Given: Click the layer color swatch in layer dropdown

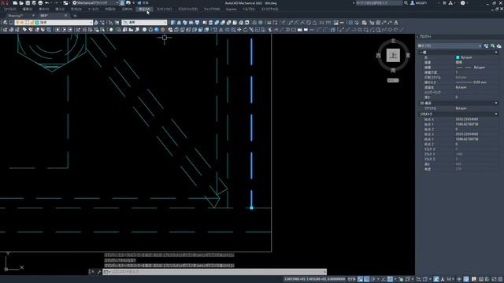Looking at the screenshot, I should [x=37, y=23].
